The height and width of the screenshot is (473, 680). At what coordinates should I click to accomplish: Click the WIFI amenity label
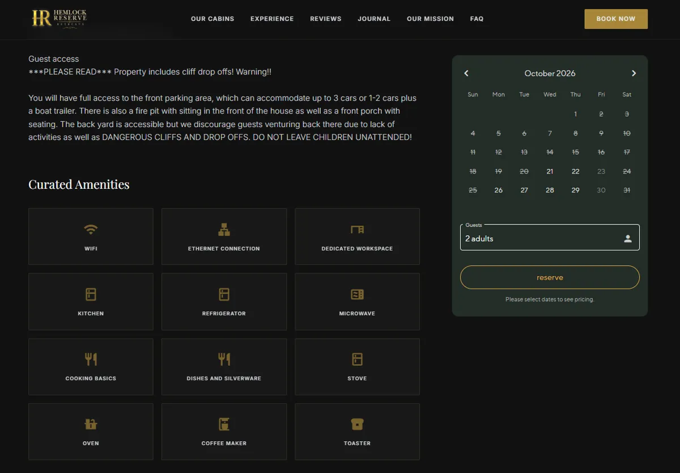pyautogui.click(x=91, y=248)
